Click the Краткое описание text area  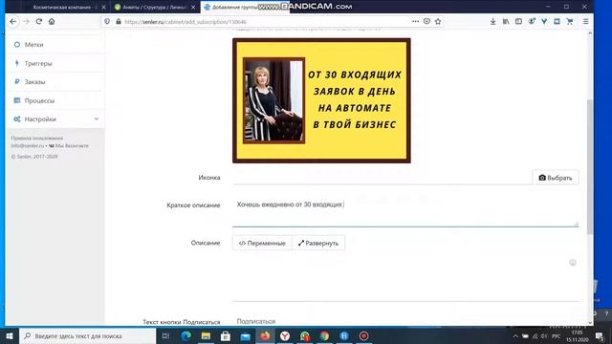pyautogui.click(x=405, y=211)
